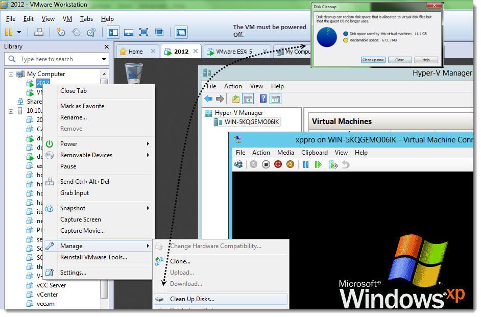Screen dimensions: 481x317
Task: Click the VMware pause VM toolbar icon
Action: 9,32
